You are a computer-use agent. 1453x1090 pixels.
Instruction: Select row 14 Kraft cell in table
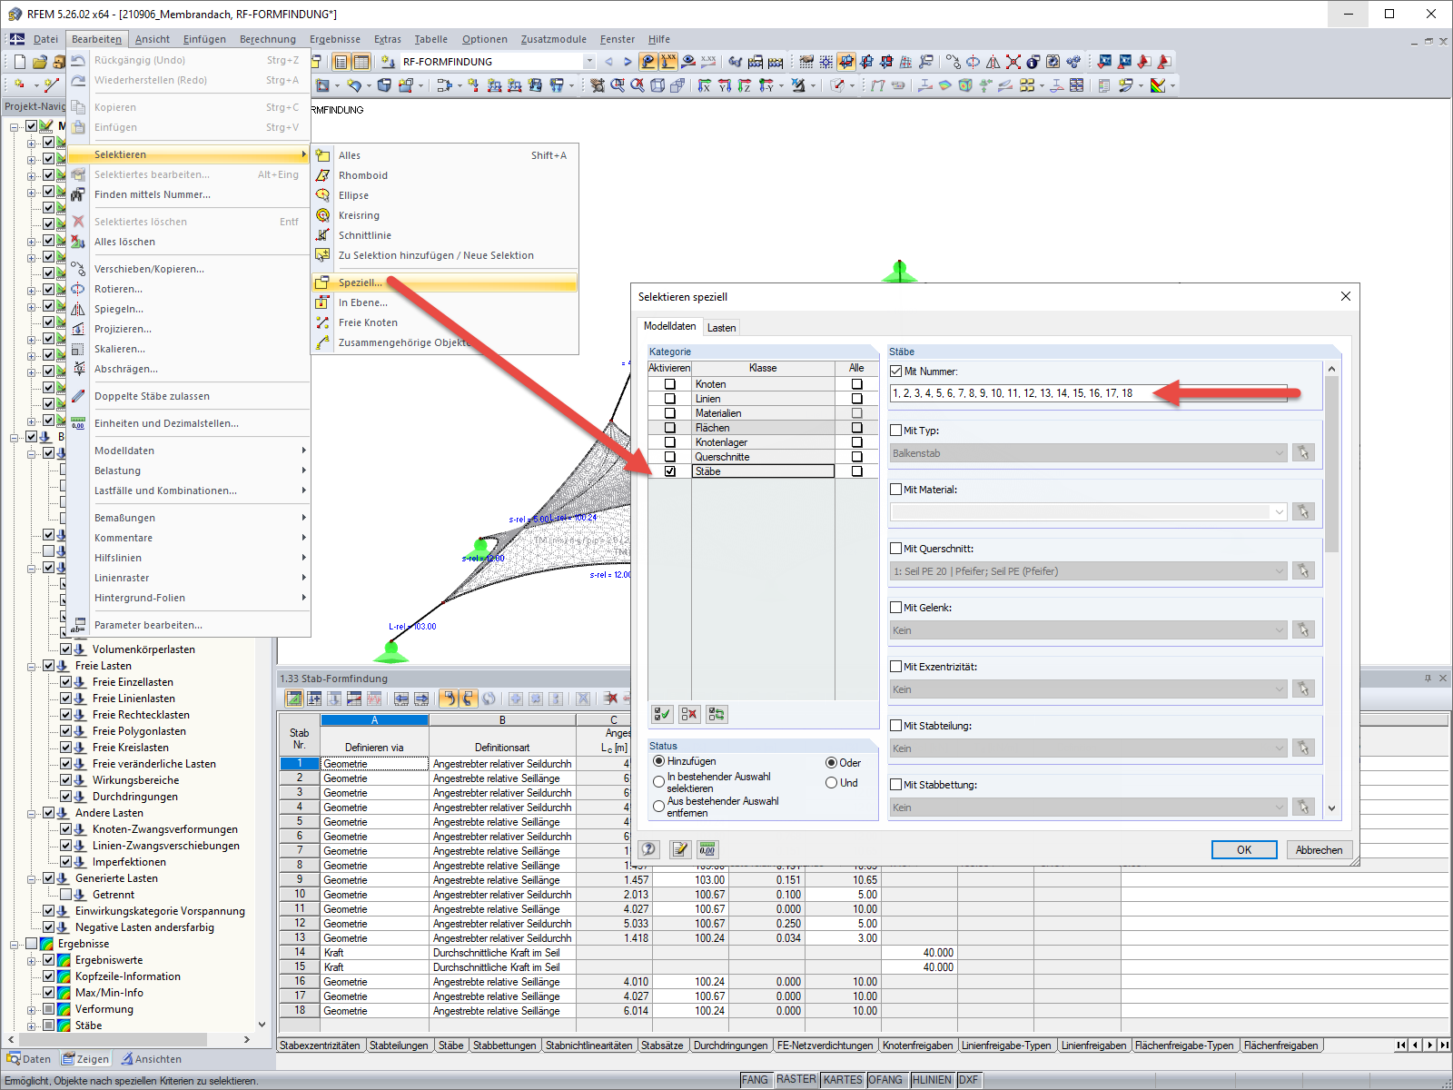click(374, 953)
